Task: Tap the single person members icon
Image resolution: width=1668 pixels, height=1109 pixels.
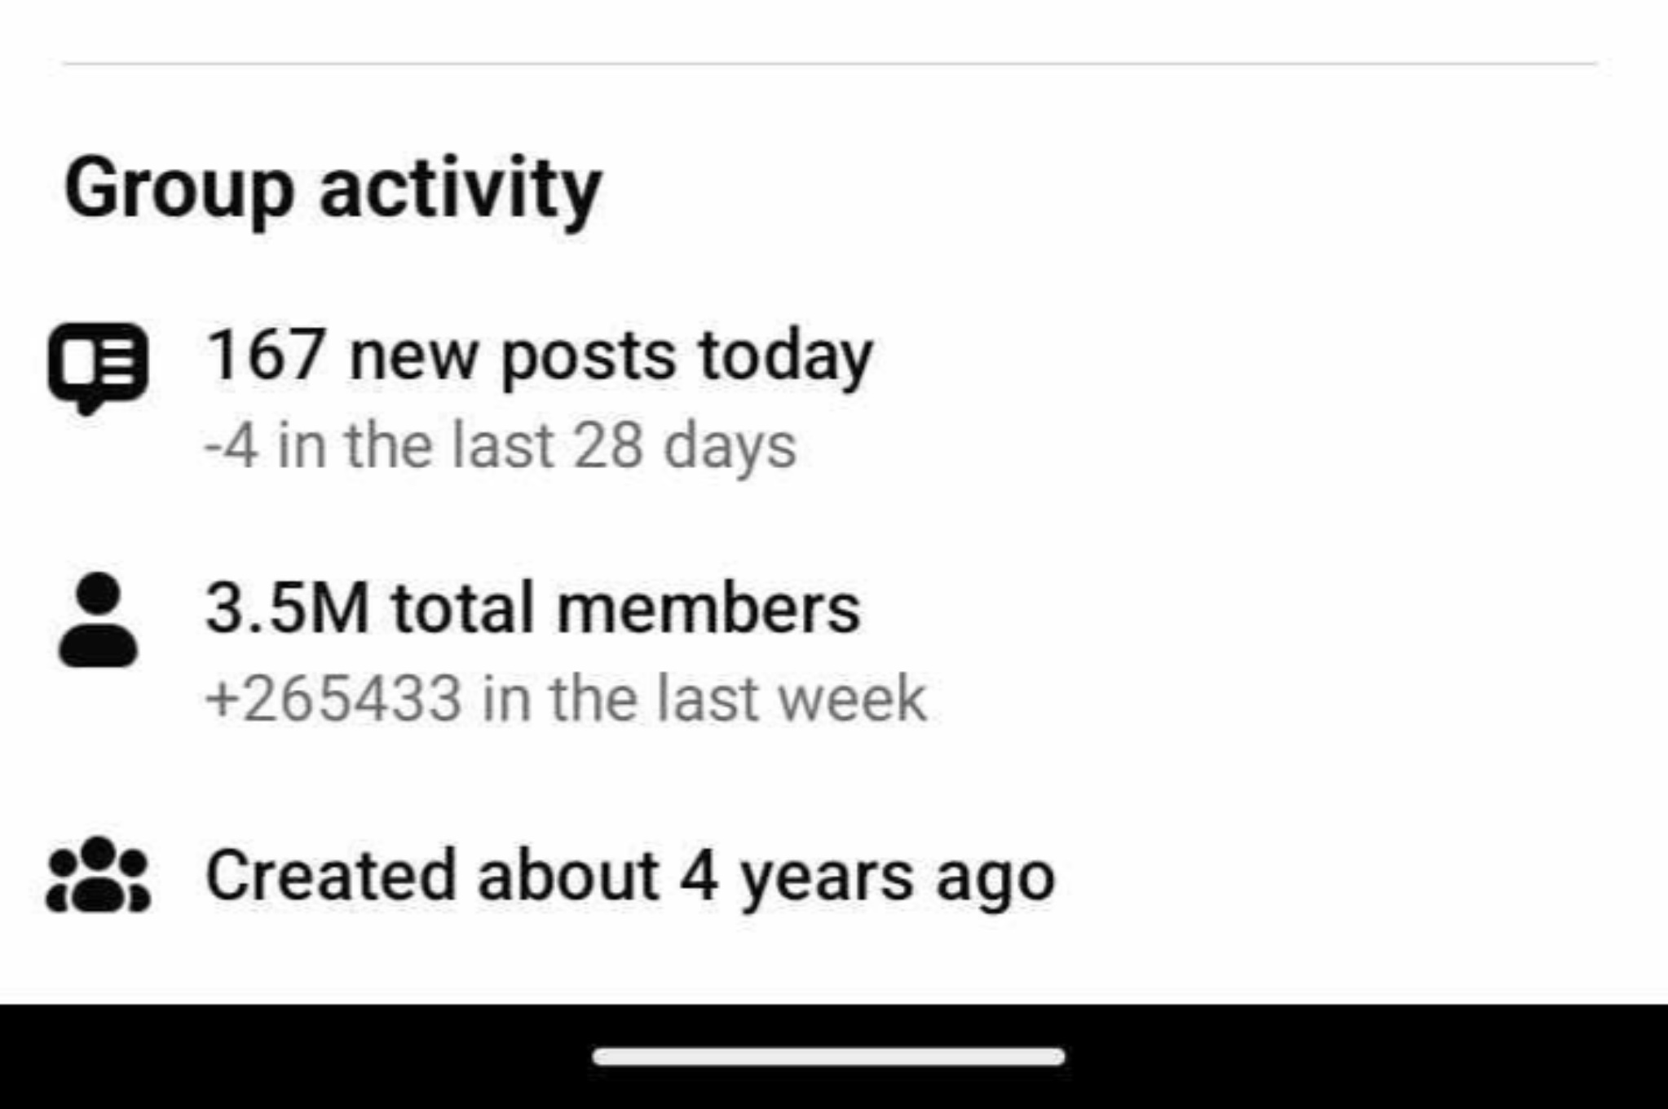Action: (98, 620)
